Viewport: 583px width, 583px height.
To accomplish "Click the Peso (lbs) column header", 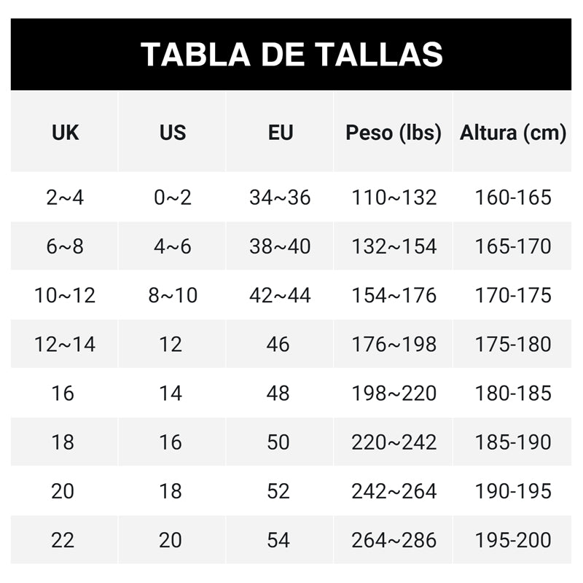I will [394, 132].
